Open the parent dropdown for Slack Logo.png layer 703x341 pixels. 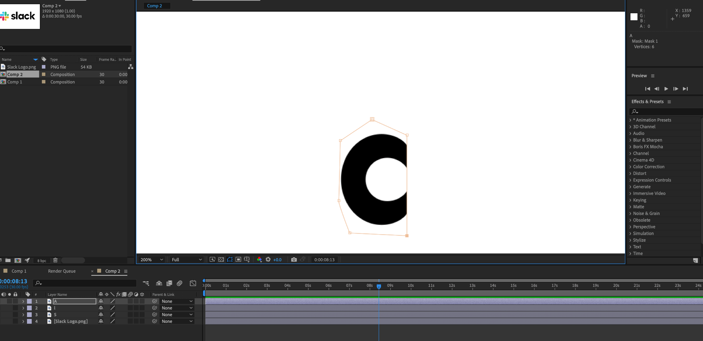(177, 321)
